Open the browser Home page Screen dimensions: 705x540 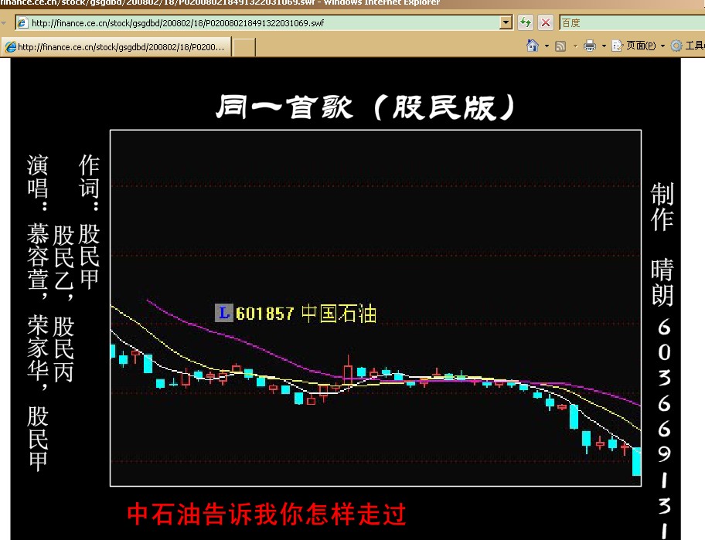point(532,46)
